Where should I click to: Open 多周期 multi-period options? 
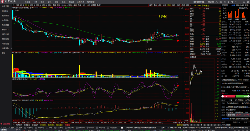93,5
